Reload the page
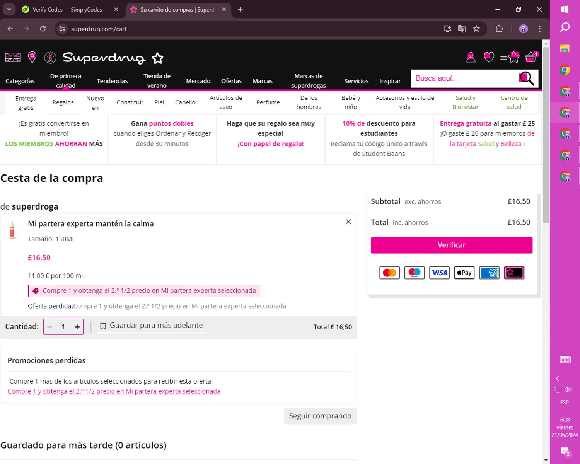The height and width of the screenshot is (464, 580). click(43, 29)
